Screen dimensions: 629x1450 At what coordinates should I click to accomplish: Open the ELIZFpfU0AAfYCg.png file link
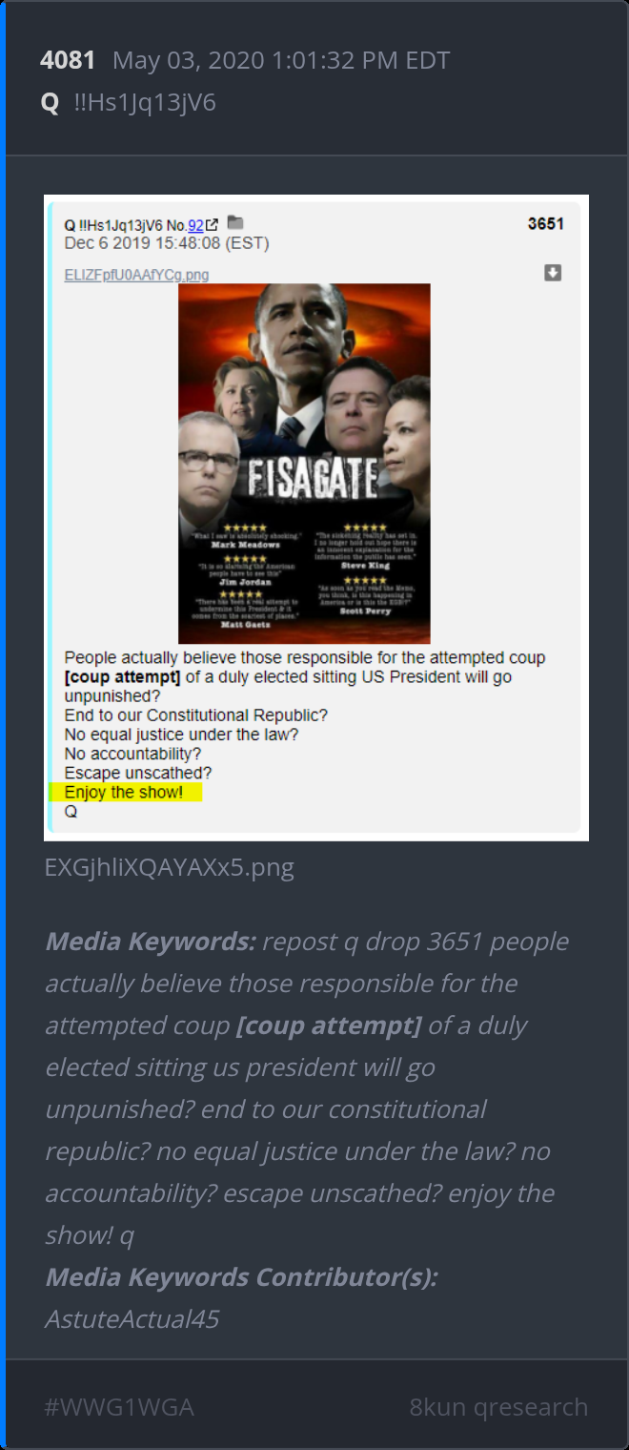tap(136, 275)
